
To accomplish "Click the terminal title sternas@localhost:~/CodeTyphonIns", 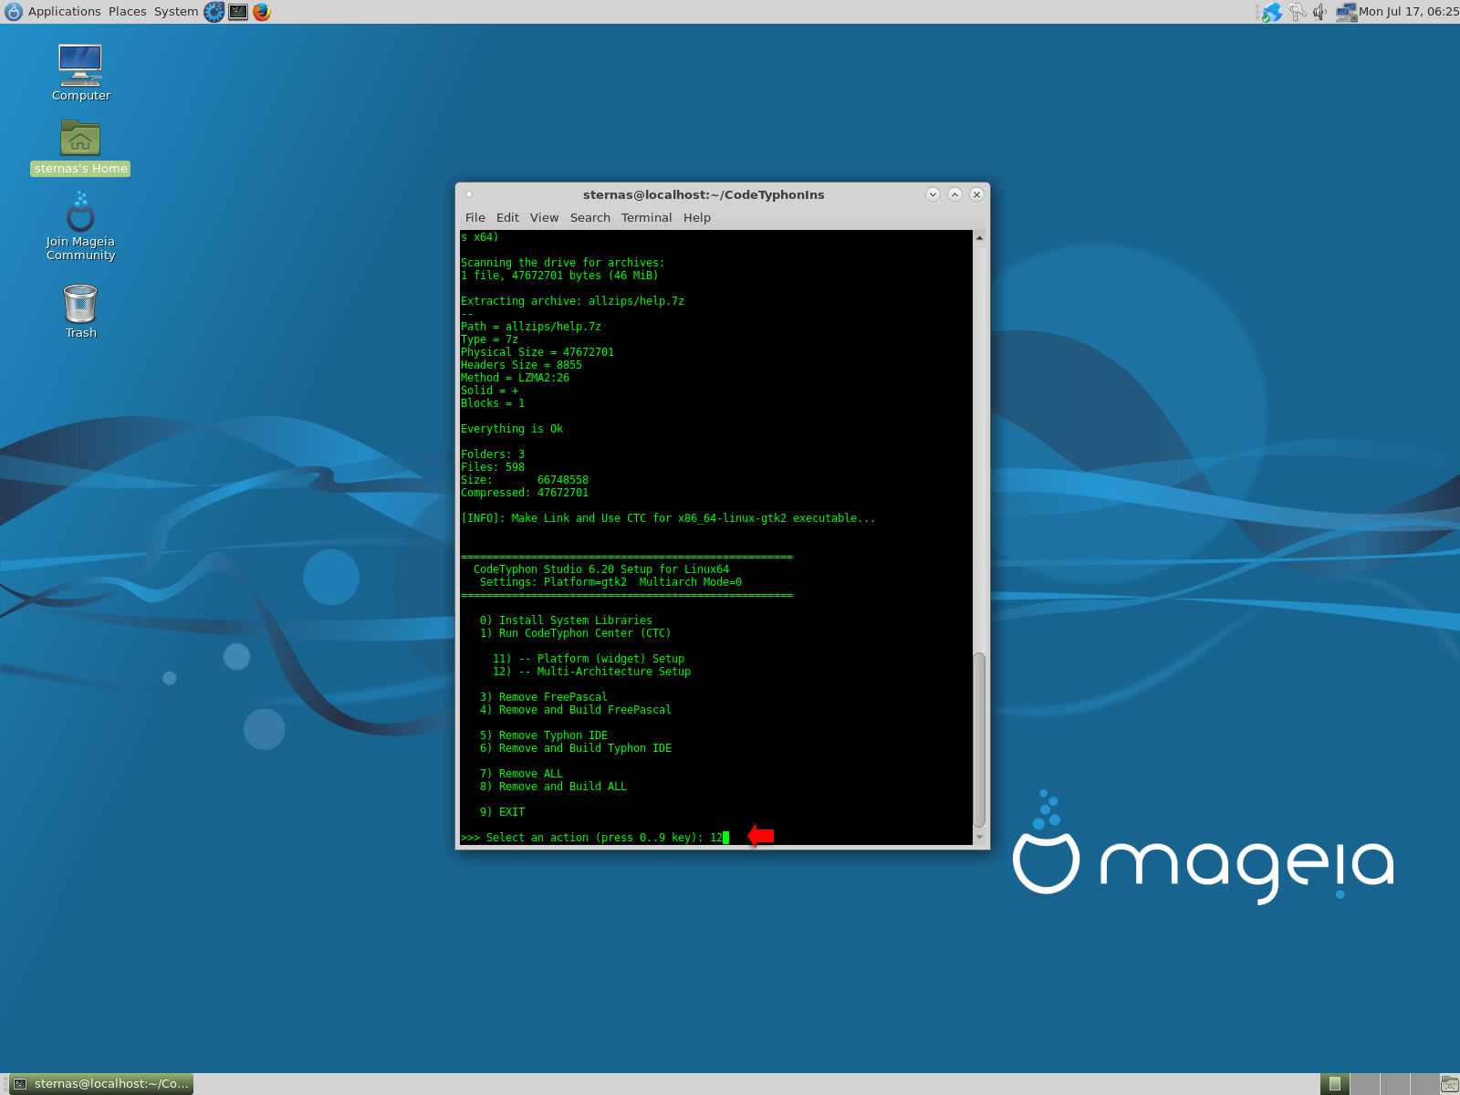I will [x=704, y=194].
